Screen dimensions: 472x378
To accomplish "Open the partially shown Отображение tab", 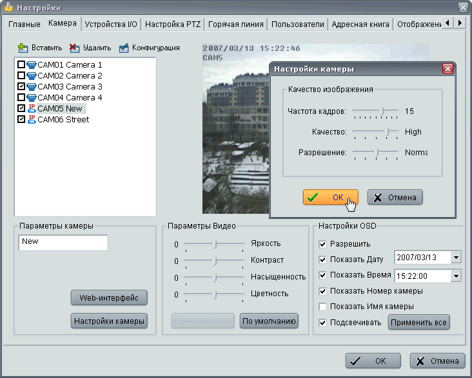I will point(418,24).
